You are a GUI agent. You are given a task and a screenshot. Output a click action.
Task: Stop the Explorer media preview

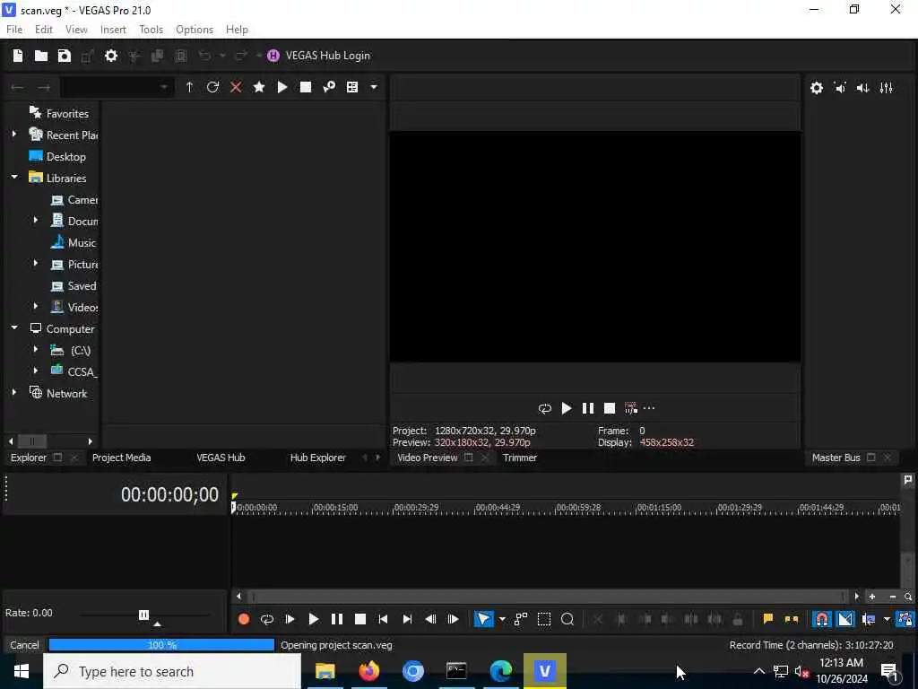tap(306, 87)
